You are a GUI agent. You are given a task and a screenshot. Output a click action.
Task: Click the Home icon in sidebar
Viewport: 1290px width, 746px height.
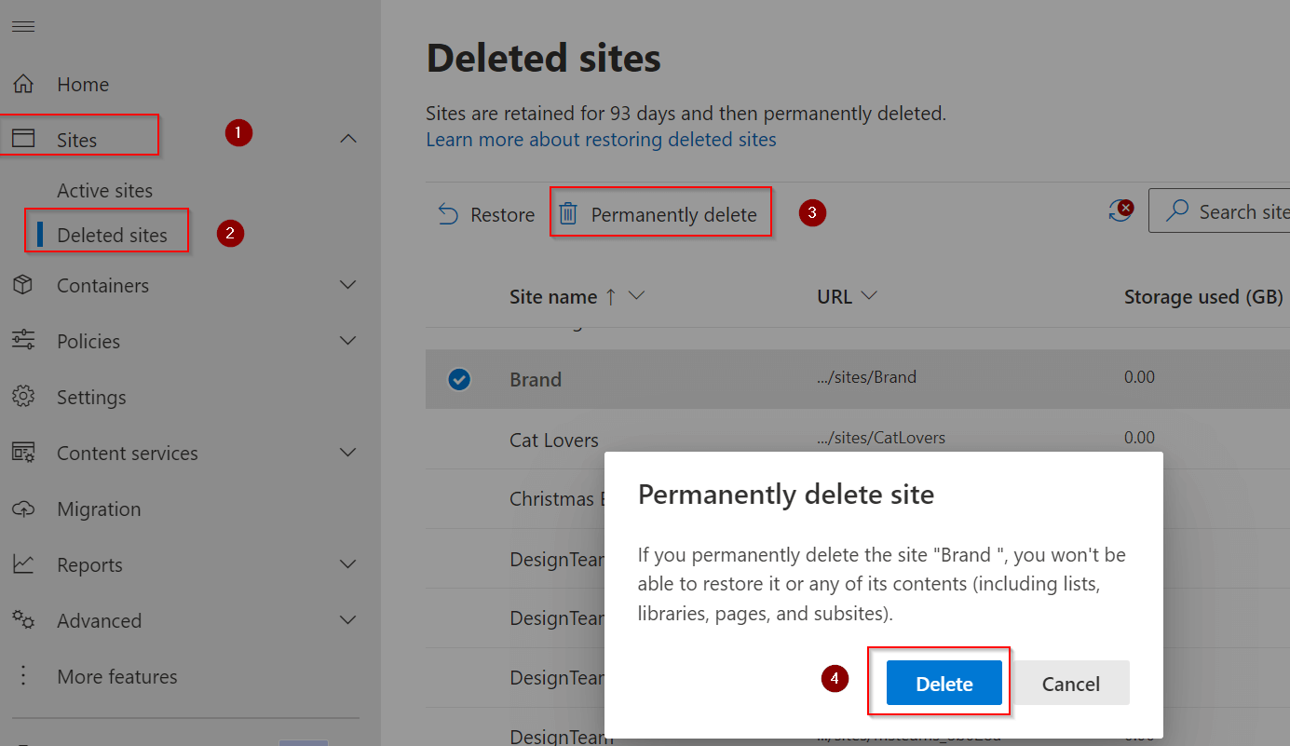(23, 83)
